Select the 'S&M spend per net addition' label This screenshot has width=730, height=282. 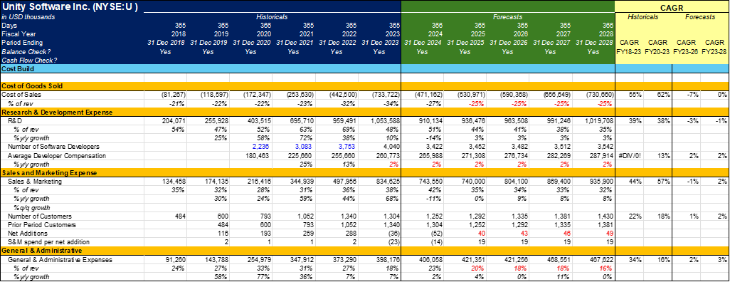pyautogui.click(x=48, y=242)
